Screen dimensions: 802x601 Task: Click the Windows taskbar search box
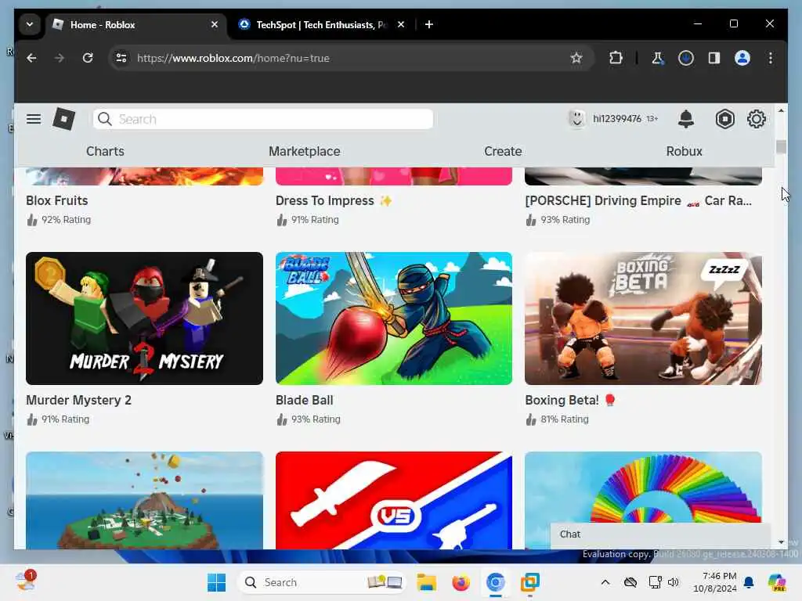pyautogui.click(x=322, y=582)
